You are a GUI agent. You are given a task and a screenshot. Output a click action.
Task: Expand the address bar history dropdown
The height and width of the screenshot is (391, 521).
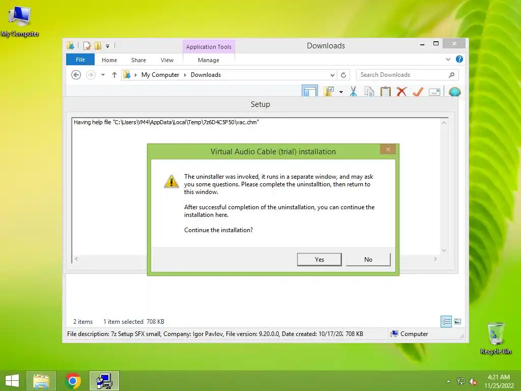332,75
